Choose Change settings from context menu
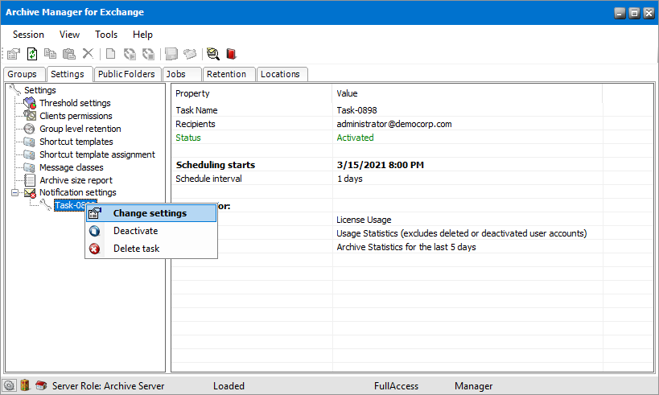 [x=151, y=213]
